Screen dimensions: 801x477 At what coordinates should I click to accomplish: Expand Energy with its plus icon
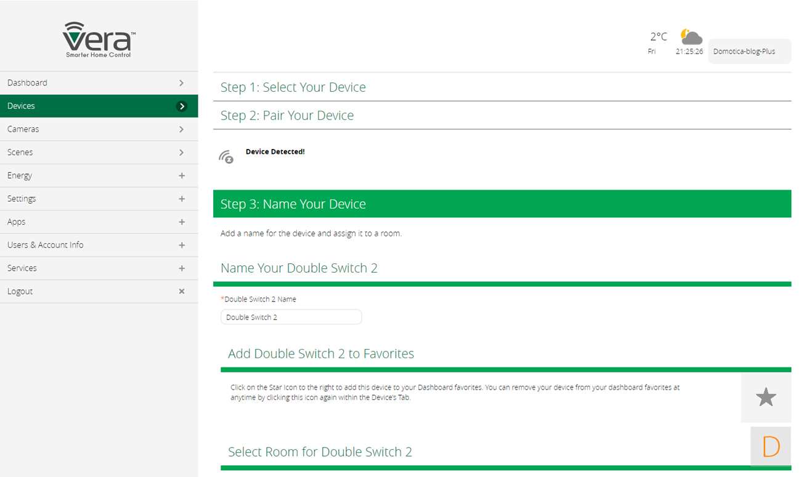[x=181, y=175]
